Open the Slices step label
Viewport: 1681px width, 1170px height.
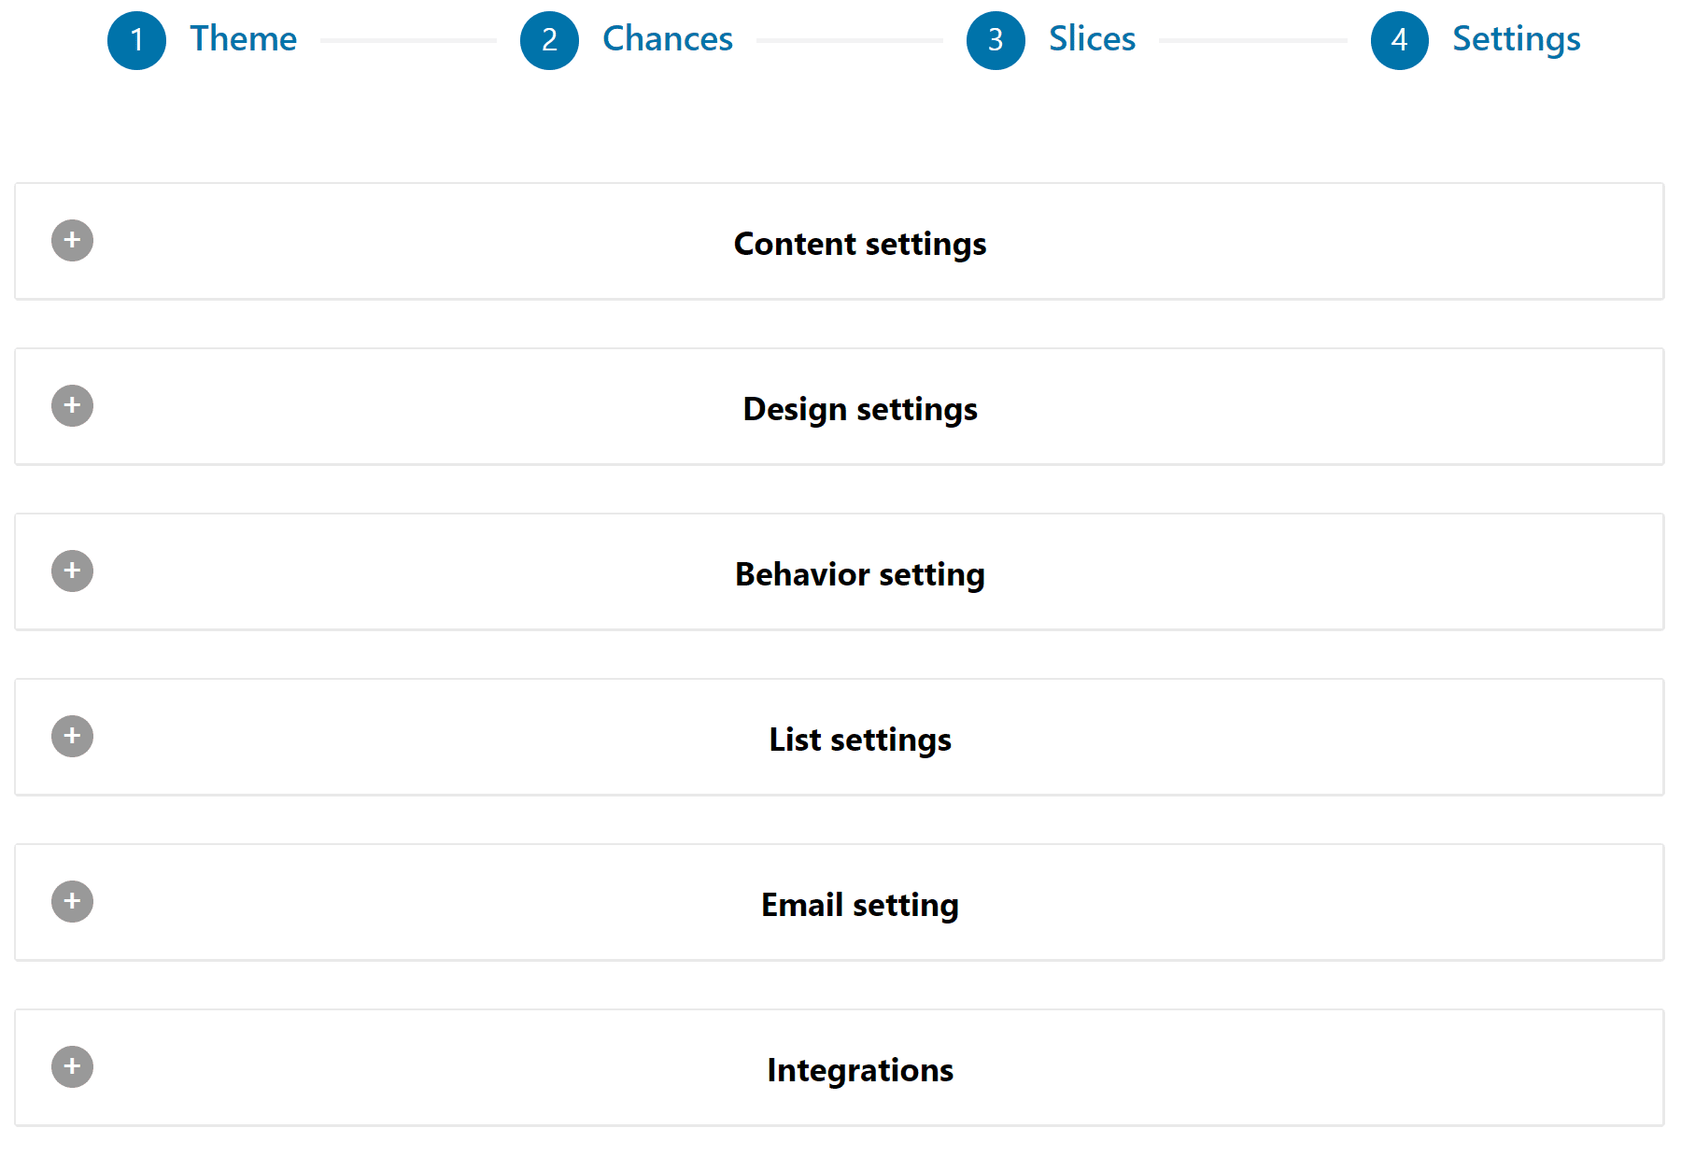point(1092,39)
